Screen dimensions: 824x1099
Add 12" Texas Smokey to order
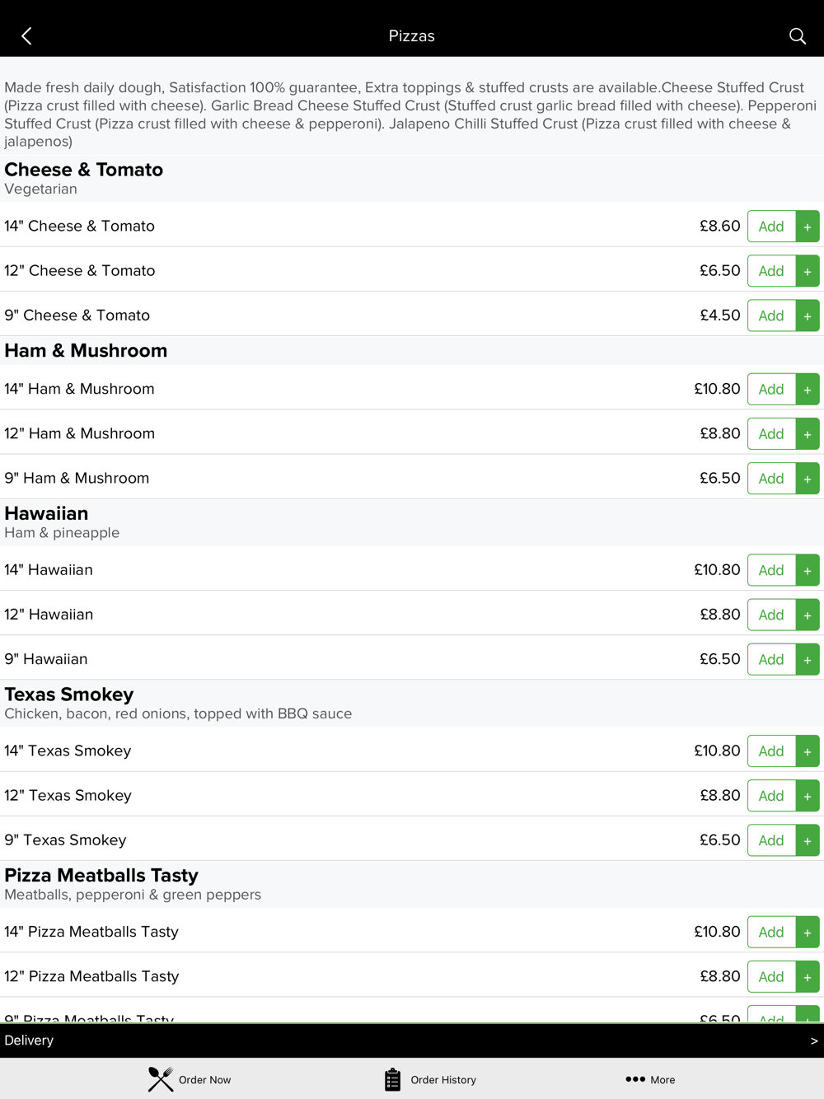tap(771, 796)
